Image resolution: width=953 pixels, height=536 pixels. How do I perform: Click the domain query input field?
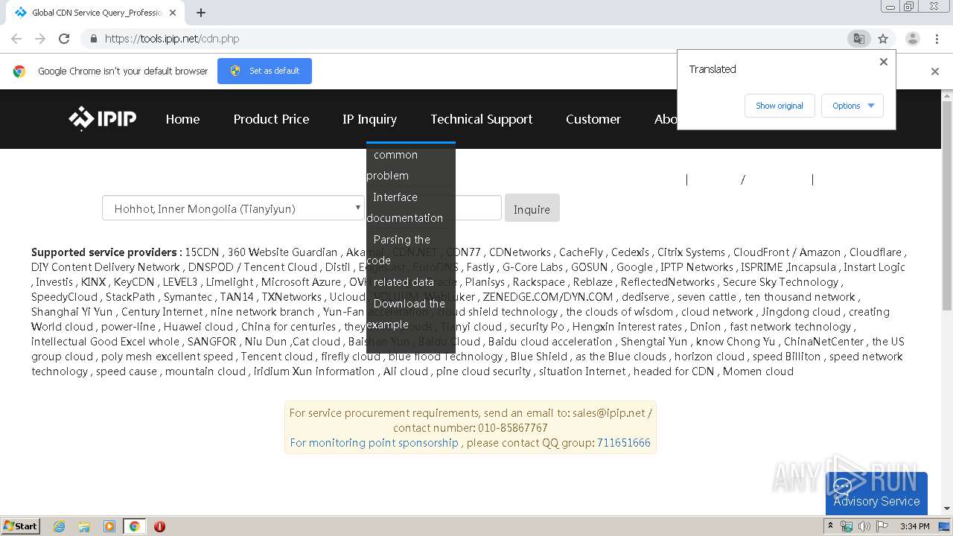pyautogui.click(x=478, y=208)
